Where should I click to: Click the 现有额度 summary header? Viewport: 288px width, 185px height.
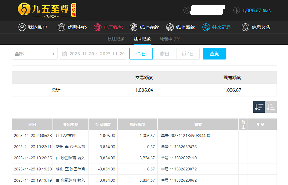click(x=232, y=78)
